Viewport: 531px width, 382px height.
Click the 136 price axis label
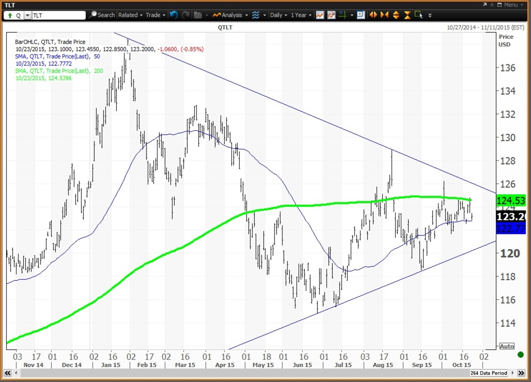pyautogui.click(x=508, y=68)
